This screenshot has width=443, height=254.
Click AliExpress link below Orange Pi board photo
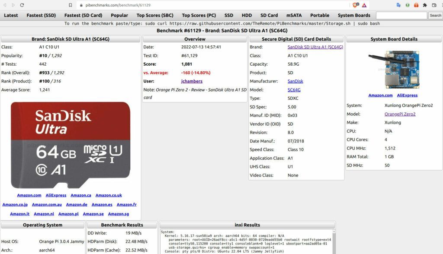tap(408, 95)
